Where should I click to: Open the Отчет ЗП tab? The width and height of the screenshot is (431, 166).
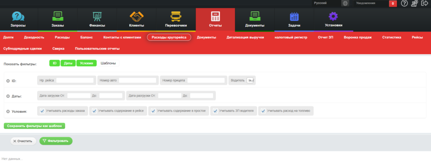pos(325,37)
